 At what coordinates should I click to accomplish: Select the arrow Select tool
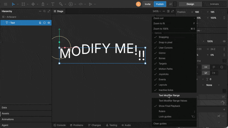(x=13, y=4)
